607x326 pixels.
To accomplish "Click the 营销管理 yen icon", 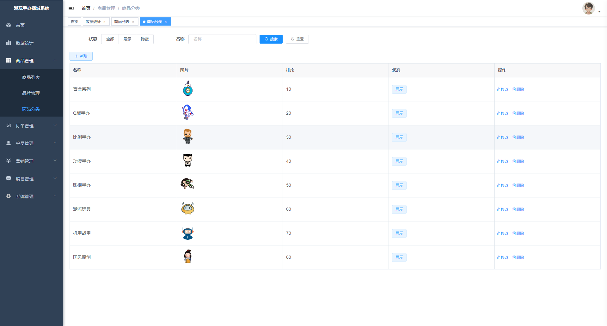I will point(9,161).
